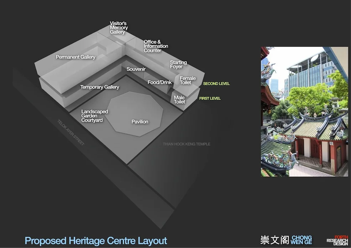Select the Permanent Gallery label
351x248 pixels.
[x=76, y=57]
